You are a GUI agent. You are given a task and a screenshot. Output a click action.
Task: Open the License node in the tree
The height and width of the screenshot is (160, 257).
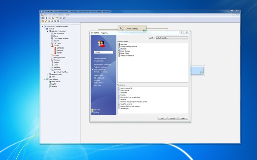[x=56, y=55]
